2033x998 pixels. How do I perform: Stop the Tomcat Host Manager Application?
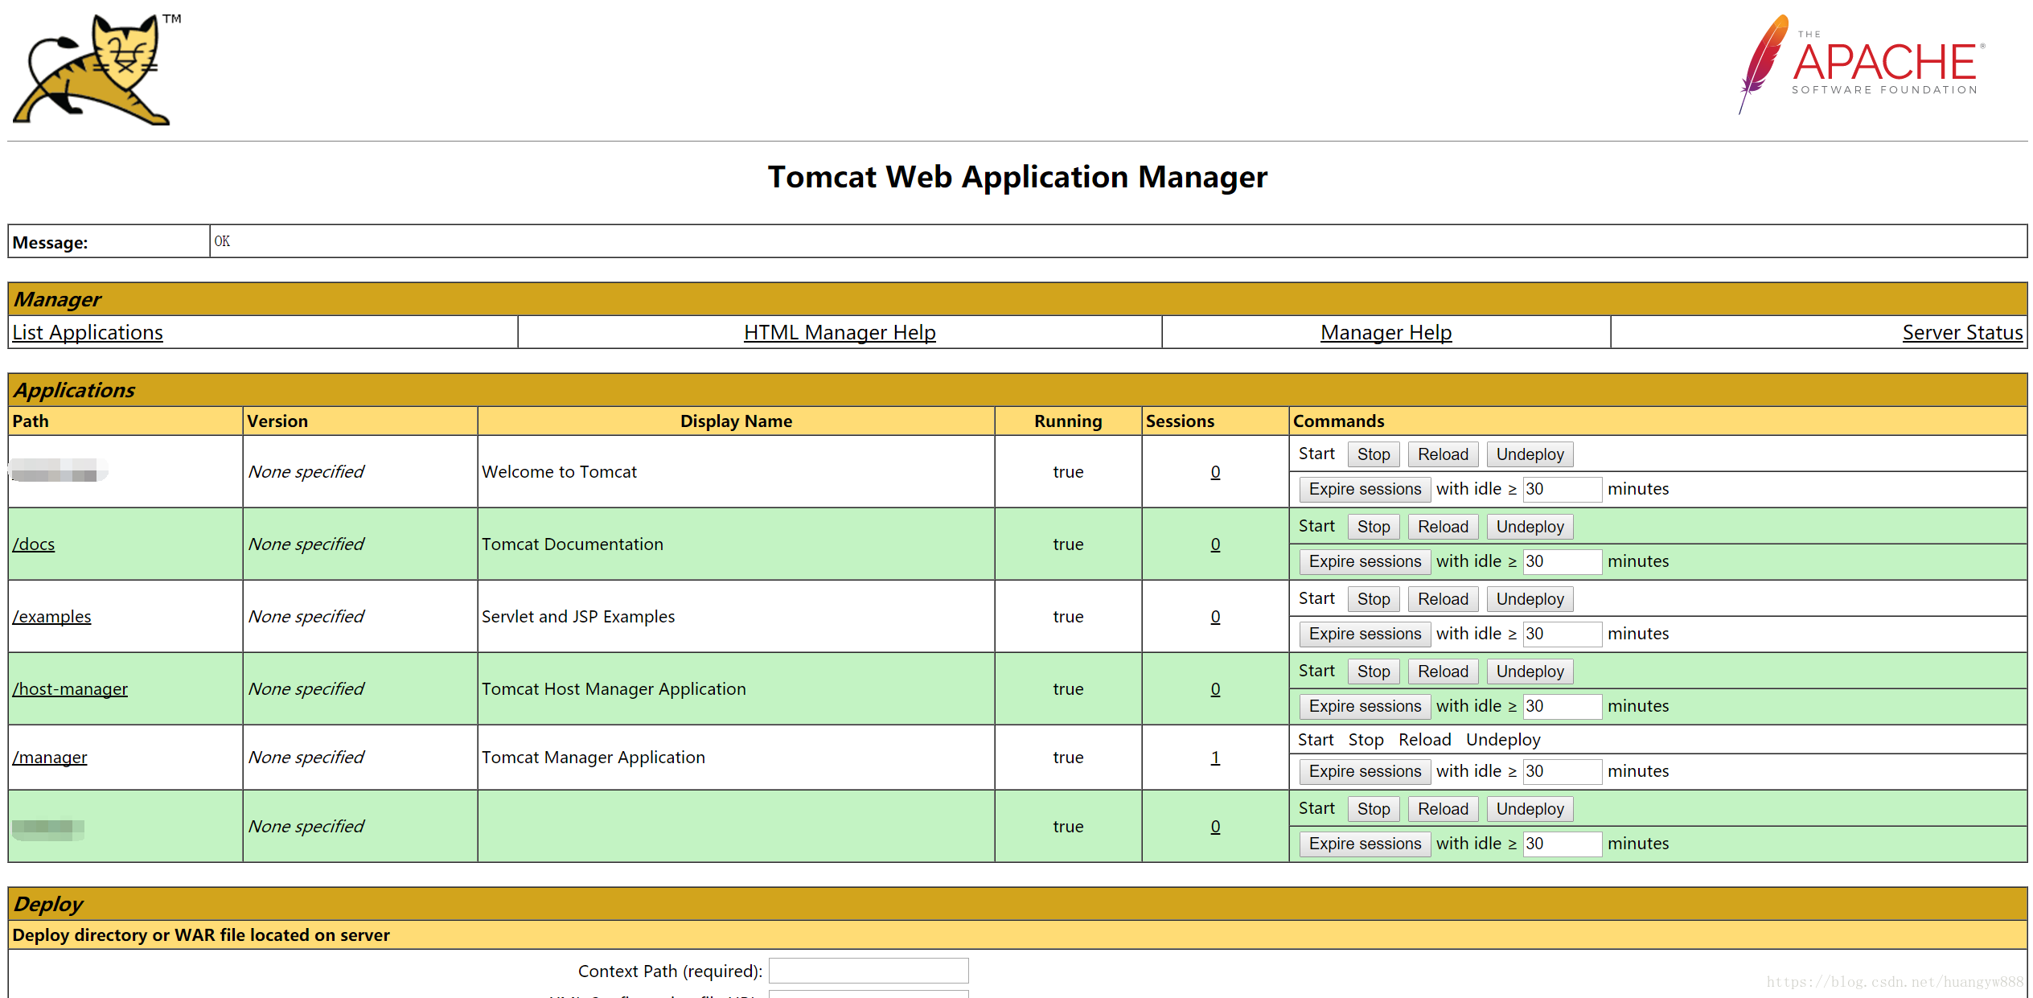pos(1374,671)
